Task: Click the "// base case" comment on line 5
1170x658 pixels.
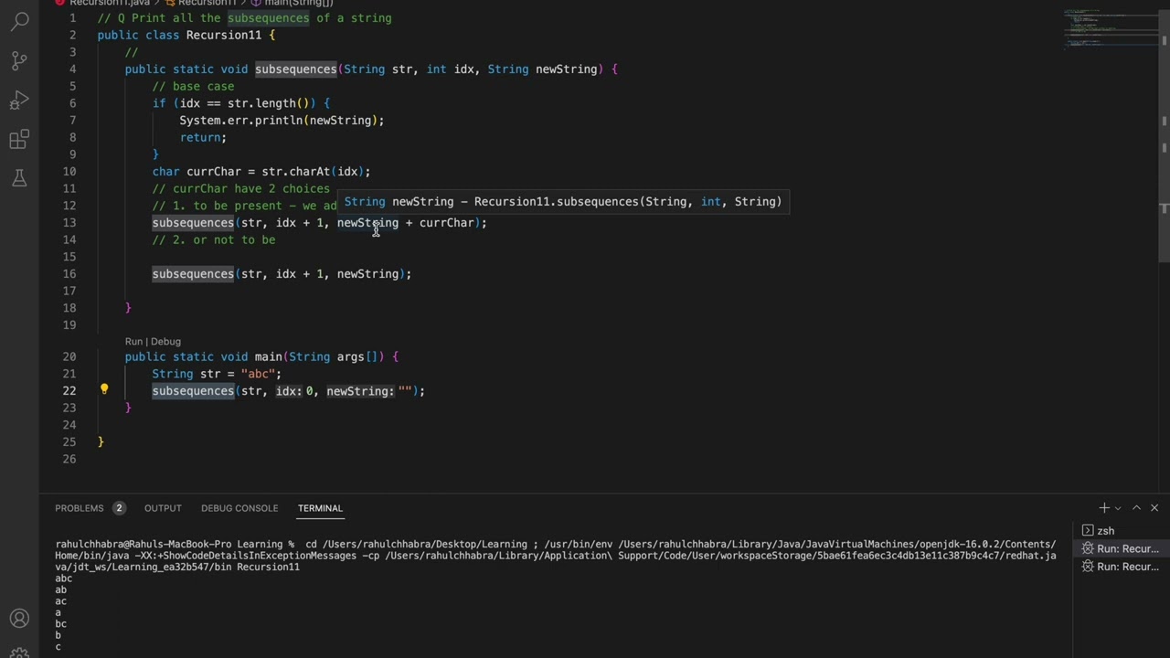Action: 194,86
